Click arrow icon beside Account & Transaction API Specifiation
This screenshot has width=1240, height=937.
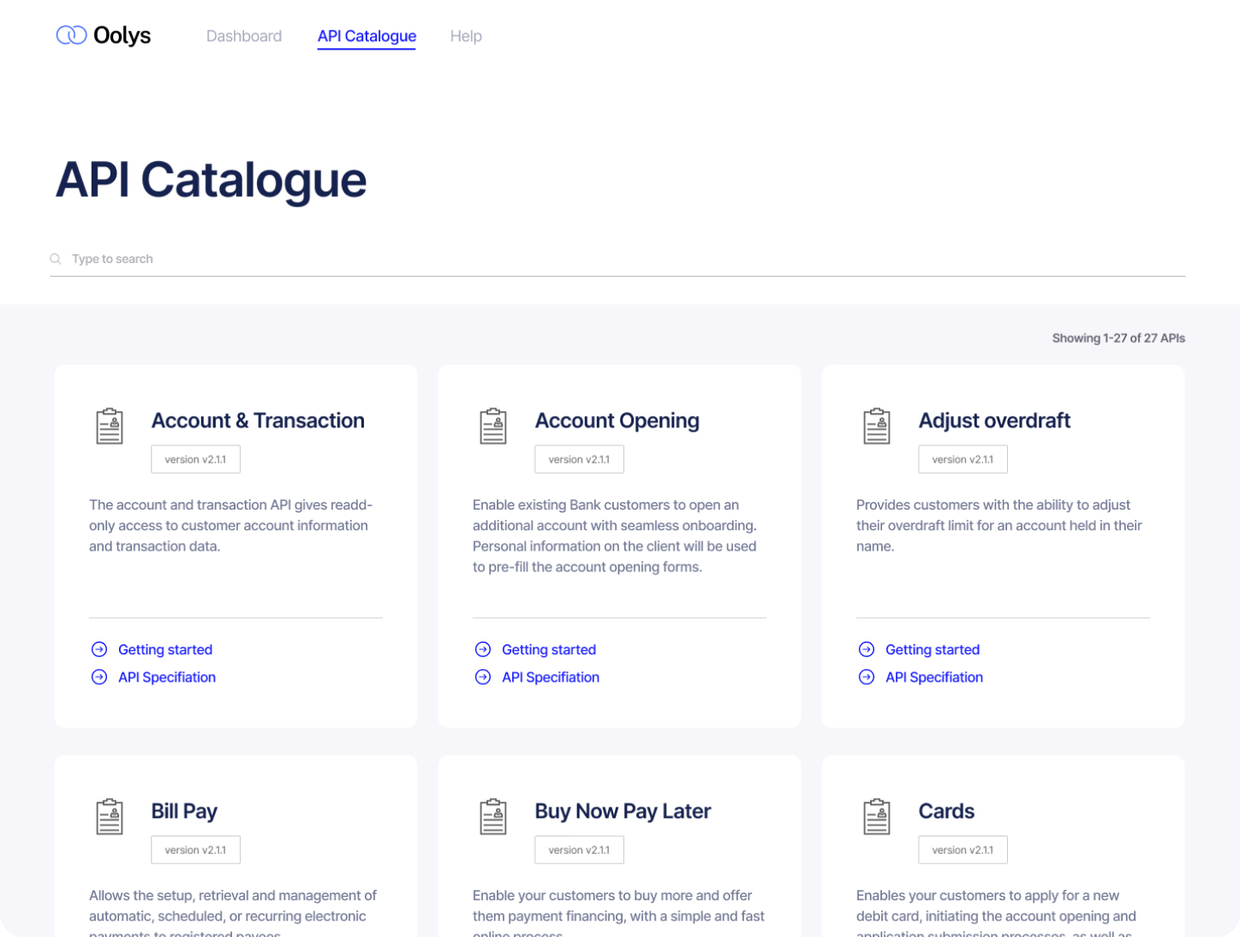[x=99, y=677]
